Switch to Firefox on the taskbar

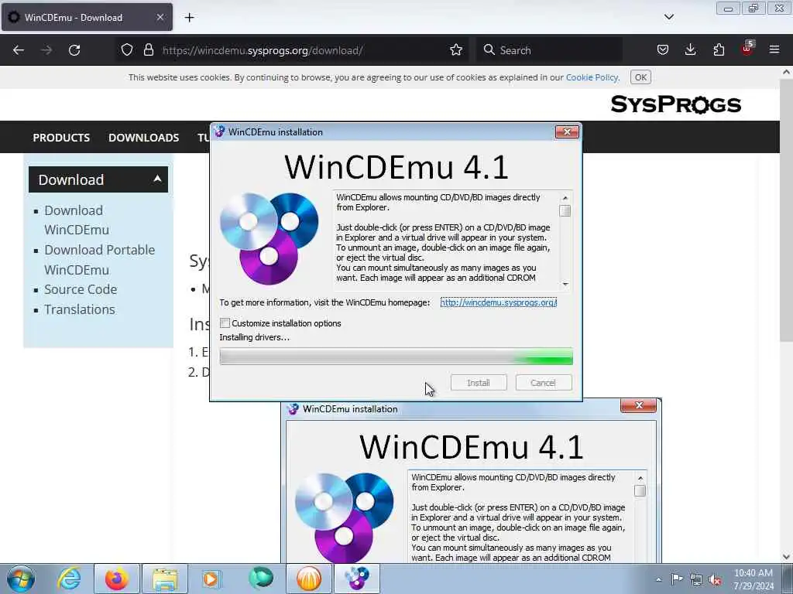click(117, 579)
